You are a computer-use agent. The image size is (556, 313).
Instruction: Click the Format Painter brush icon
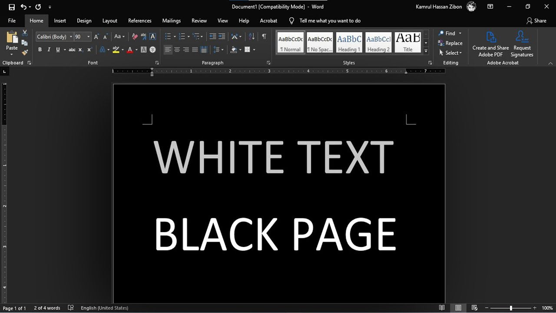25,53
